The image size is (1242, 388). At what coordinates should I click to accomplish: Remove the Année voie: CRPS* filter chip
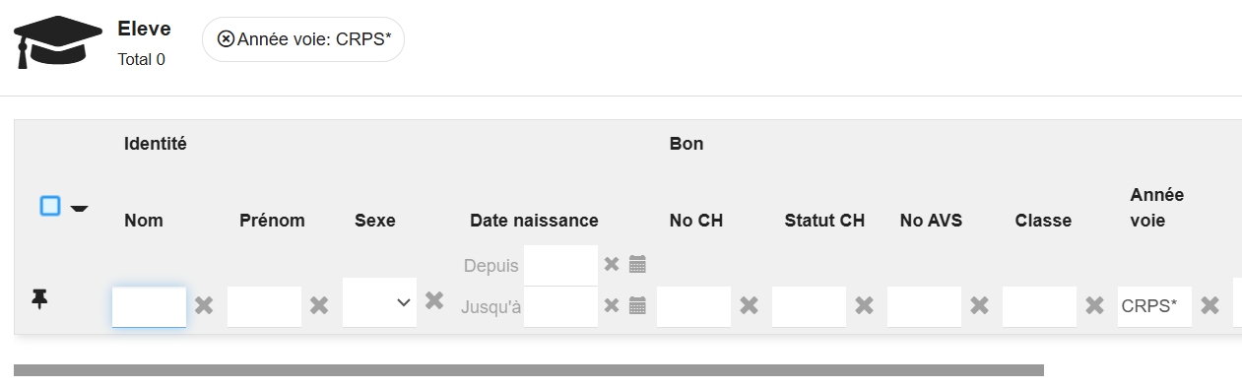click(x=226, y=39)
